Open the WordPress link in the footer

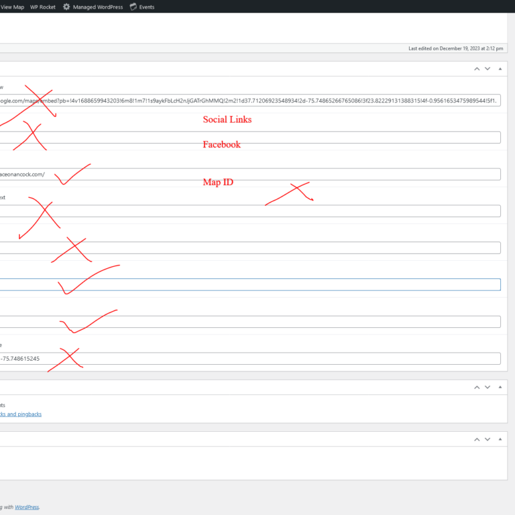[x=27, y=507]
